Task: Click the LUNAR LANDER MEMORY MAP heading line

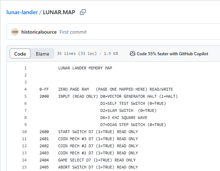Action: [x=85, y=68]
